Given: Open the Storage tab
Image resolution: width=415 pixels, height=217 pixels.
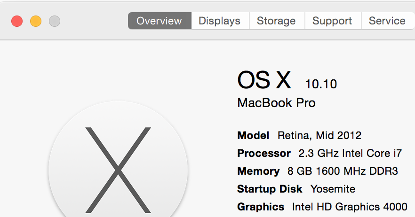Looking at the screenshot, I should click(276, 21).
